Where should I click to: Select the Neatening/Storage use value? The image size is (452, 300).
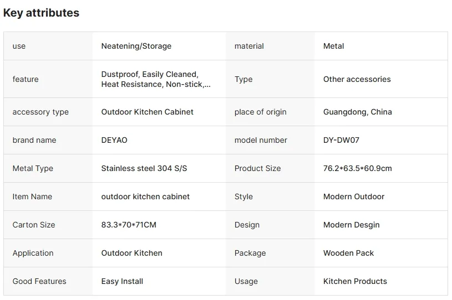pyautogui.click(x=136, y=46)
